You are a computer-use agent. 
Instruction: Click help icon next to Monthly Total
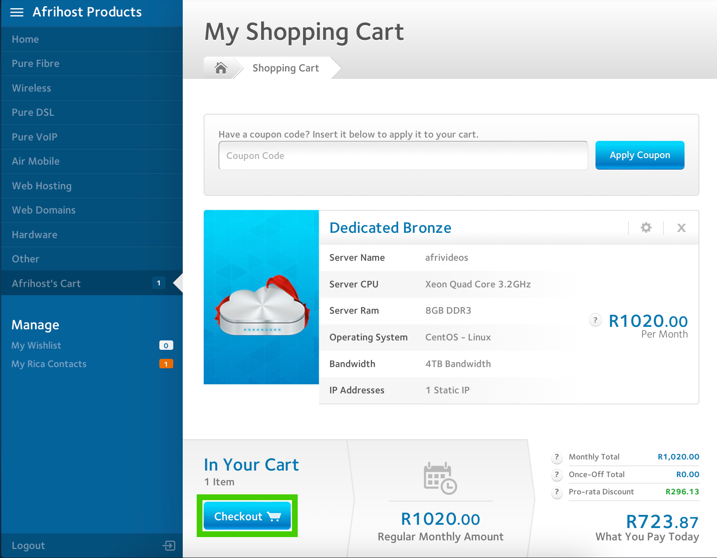point(556,457)
